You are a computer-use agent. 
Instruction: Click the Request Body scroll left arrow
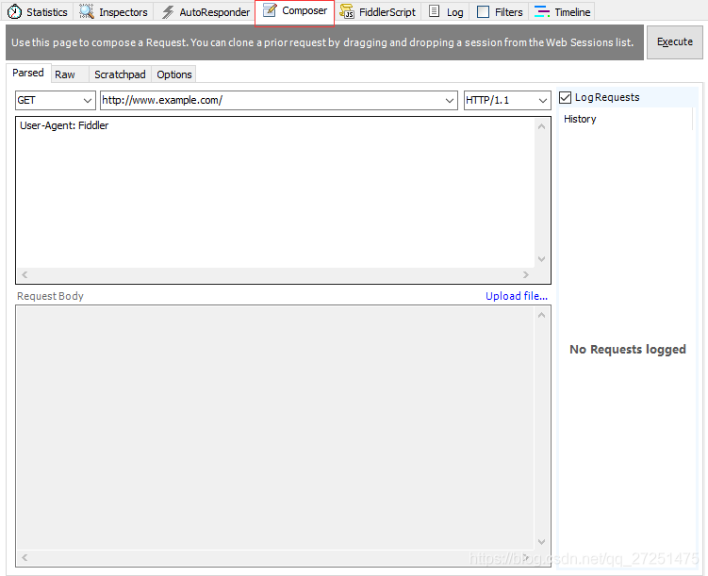pos(25,558)
